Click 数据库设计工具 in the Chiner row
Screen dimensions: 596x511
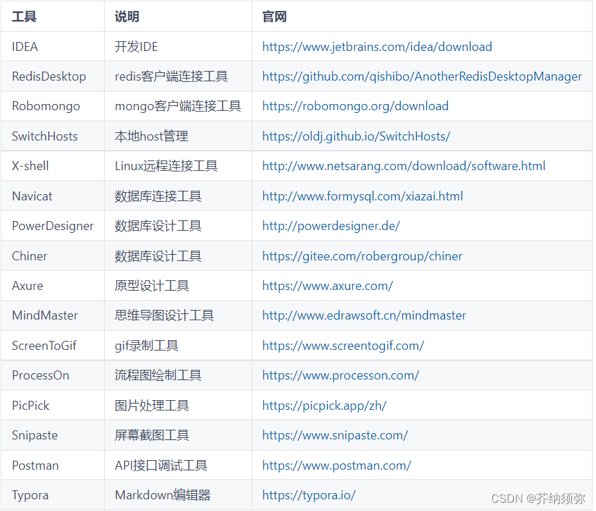(x=158, y=255)
